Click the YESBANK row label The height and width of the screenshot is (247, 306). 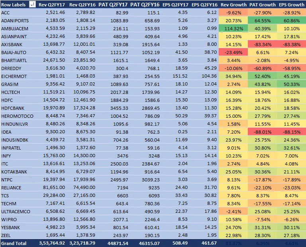(x=10, y=228)
